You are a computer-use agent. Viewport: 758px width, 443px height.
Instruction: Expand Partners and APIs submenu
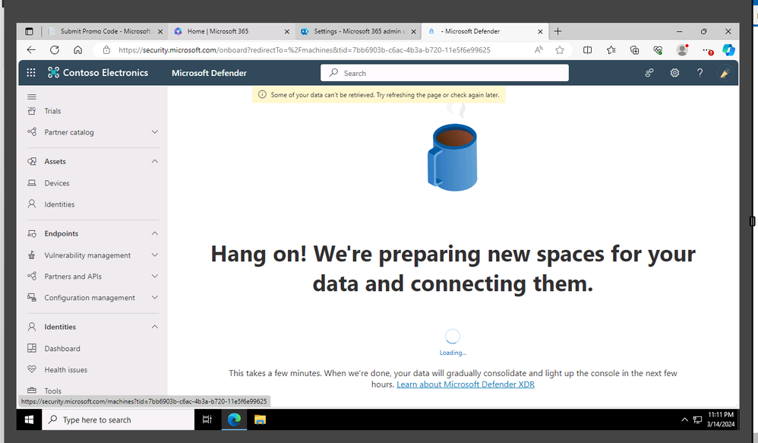155,276
